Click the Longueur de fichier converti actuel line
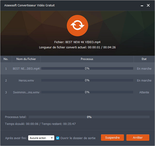 77,47
